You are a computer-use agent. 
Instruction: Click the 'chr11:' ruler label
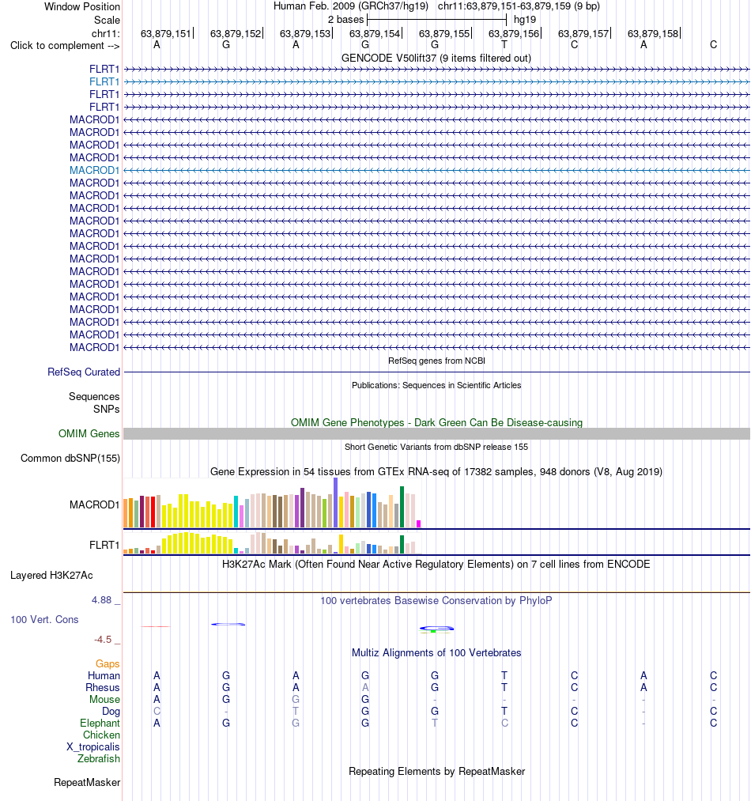(106, 33)
